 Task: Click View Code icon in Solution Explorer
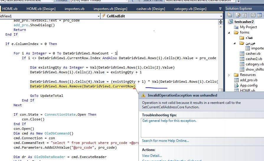point(253,15)
